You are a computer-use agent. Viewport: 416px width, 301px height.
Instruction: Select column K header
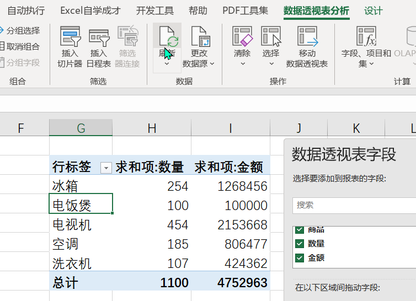(x=356, y=128)
